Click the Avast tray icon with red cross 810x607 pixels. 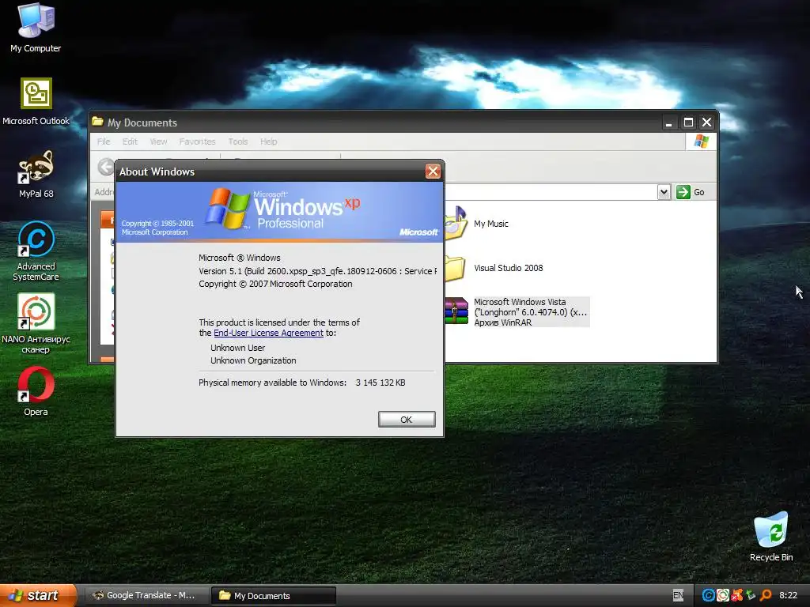click(736, 595)
